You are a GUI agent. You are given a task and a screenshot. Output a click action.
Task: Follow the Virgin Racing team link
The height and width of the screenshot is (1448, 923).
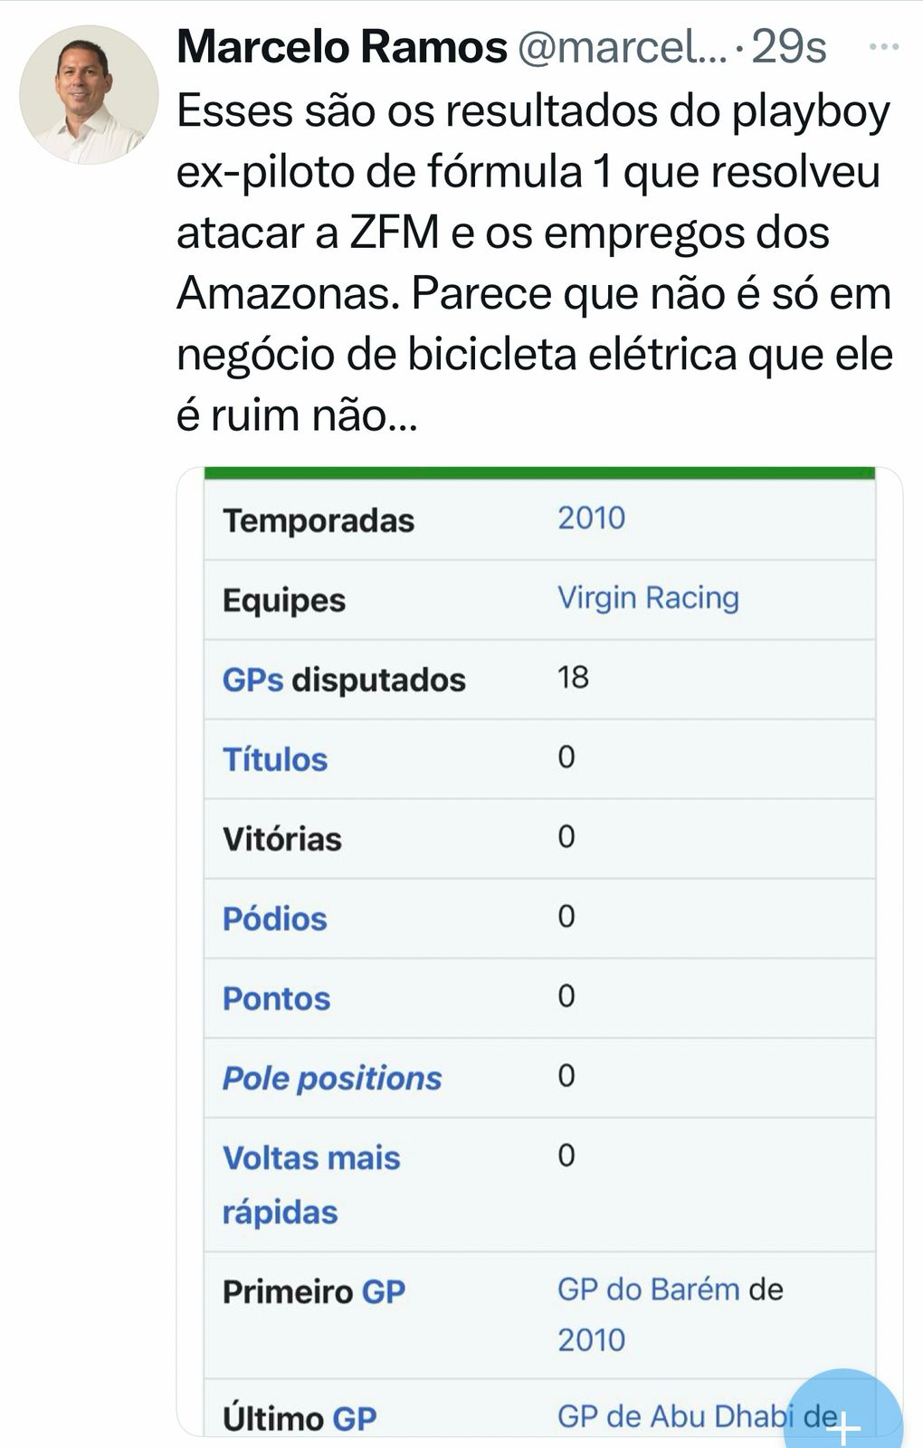click(648, 598)
